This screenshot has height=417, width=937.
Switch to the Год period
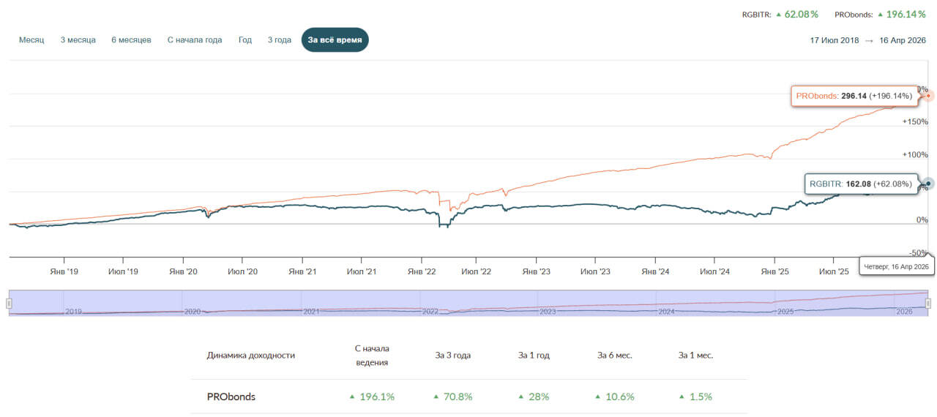[245, 40]
